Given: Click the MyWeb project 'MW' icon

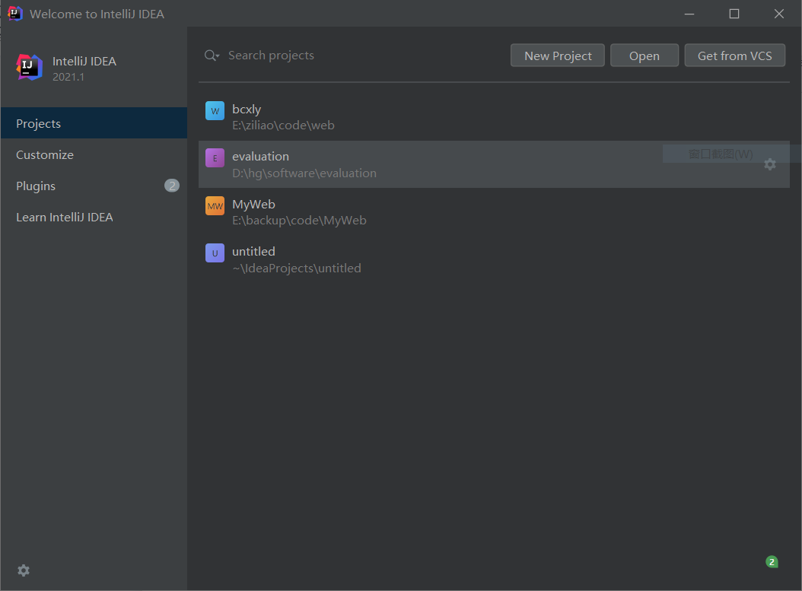Looking at the screenshot, I should point(215,206).
